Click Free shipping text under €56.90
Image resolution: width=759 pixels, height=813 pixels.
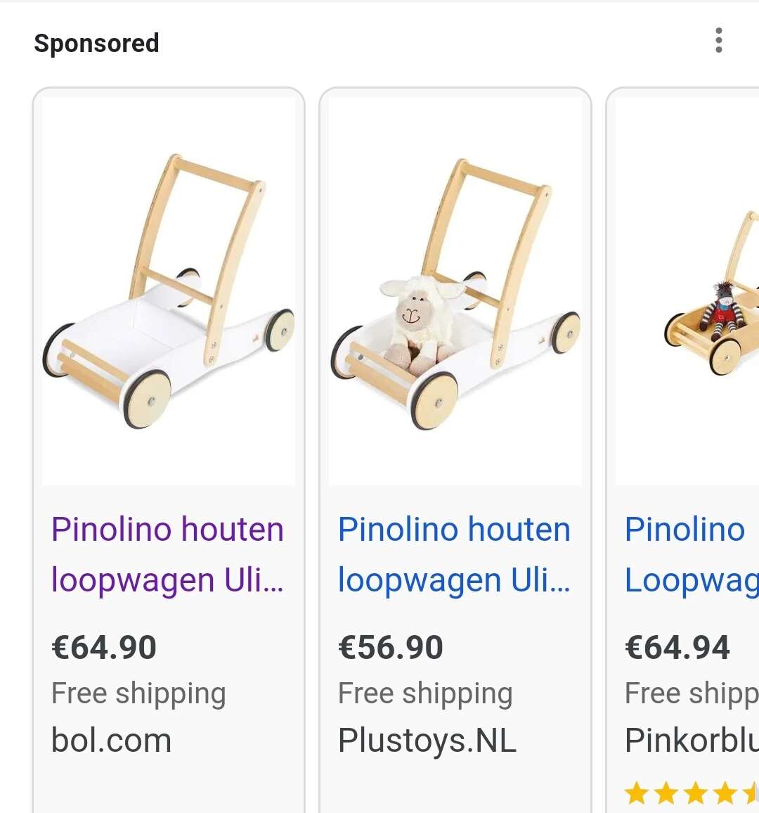pos(425,693)
